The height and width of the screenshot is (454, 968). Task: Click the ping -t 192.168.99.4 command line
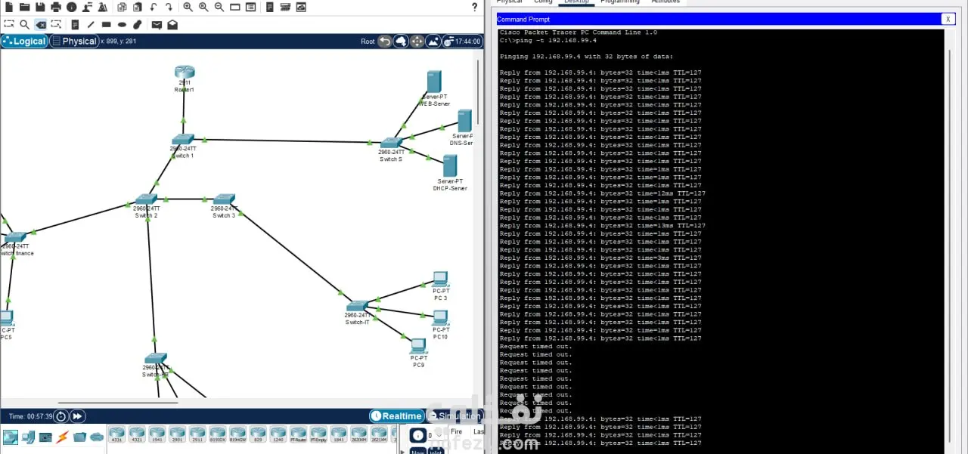tap(548, 40)
